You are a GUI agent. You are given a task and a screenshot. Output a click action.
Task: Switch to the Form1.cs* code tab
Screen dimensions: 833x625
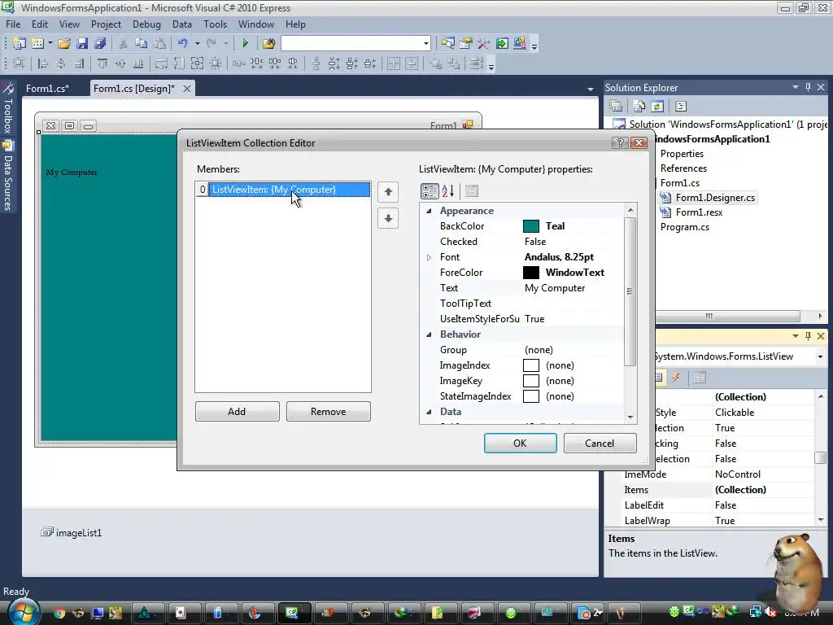(x=48, y=88)
